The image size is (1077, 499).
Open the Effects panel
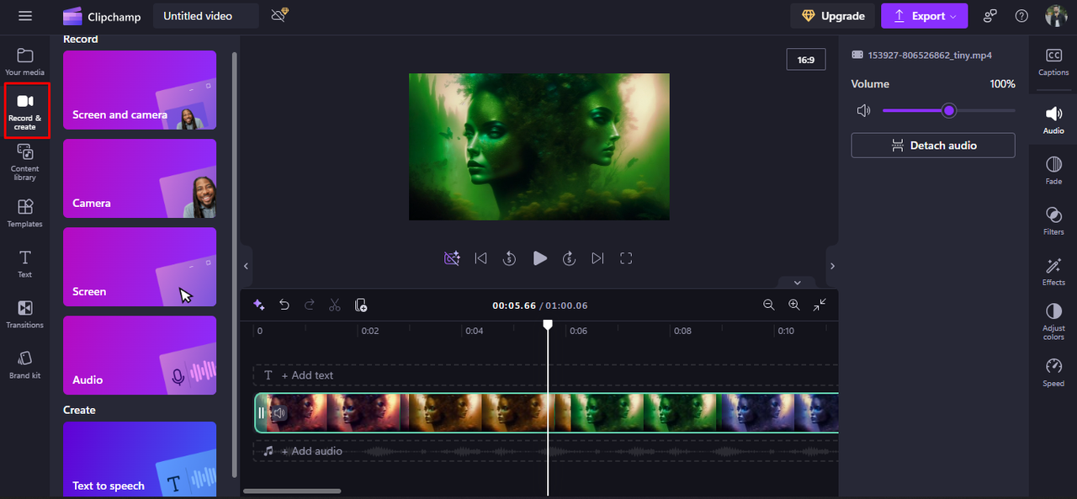[x=1053, y=271]
